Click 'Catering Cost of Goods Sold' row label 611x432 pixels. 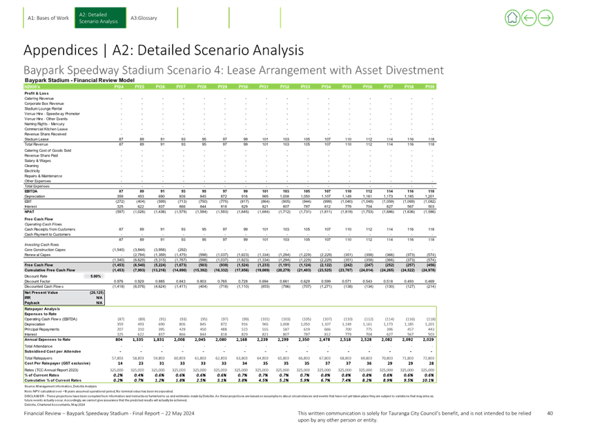coord(48,150)
